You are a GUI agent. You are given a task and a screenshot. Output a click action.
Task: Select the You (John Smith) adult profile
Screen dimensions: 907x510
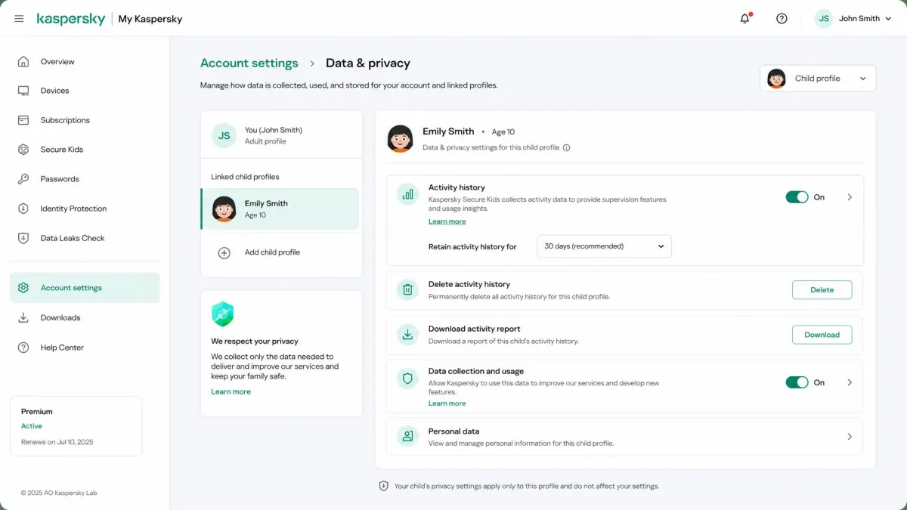281,135
